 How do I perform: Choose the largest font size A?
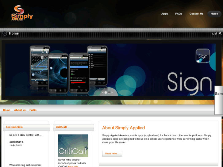220,33
